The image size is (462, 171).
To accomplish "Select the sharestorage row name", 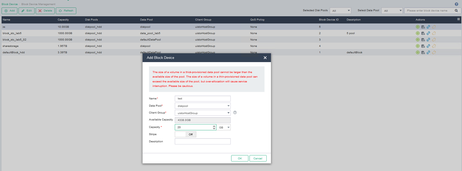I will pyautogui.click(x=10, y=46).
